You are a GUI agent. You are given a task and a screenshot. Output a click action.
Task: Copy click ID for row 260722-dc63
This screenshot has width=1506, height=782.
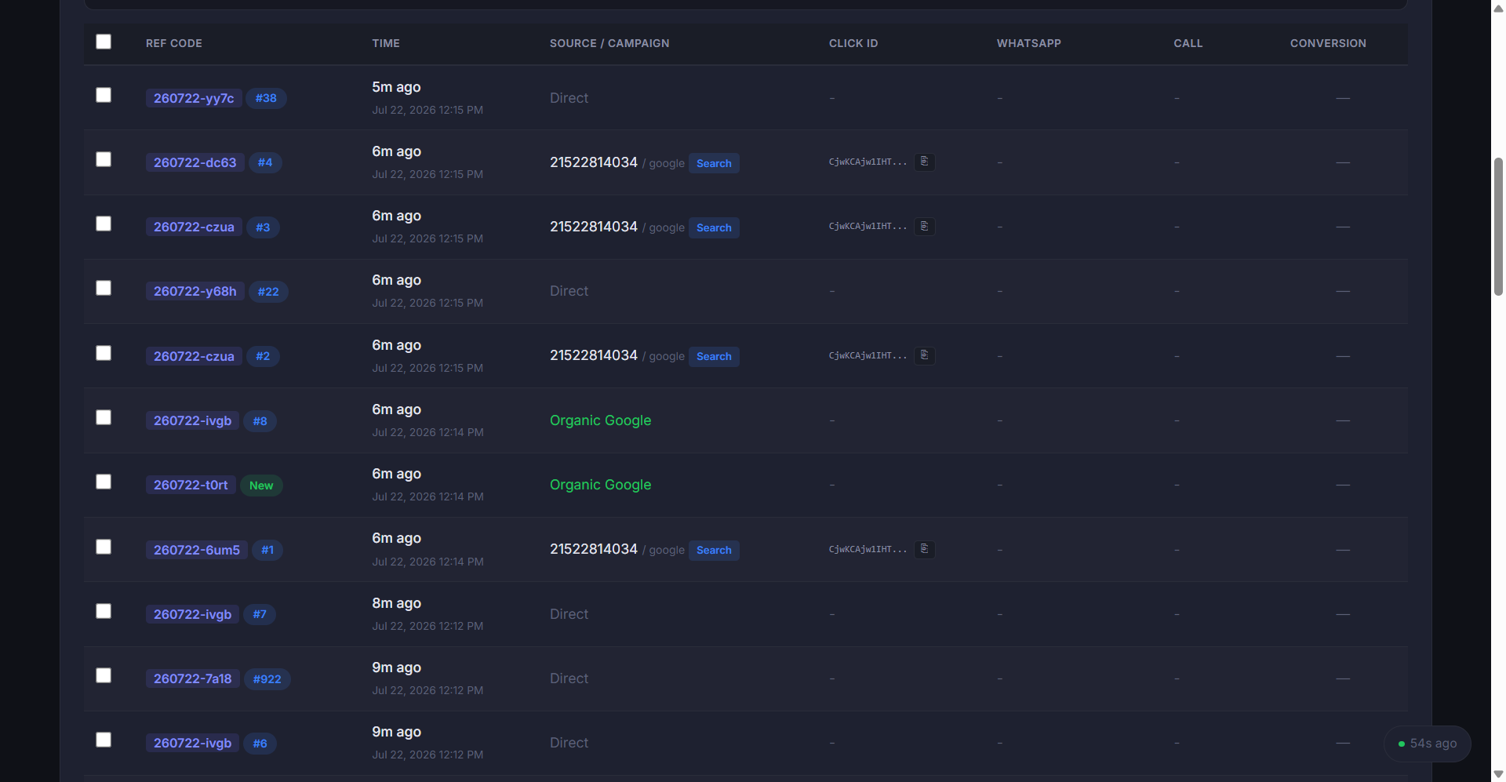(924, 162)
